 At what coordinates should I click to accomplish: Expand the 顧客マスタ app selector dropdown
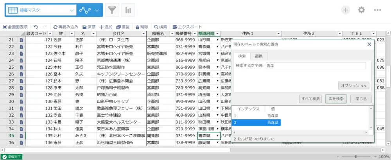[x=71, y=10]
